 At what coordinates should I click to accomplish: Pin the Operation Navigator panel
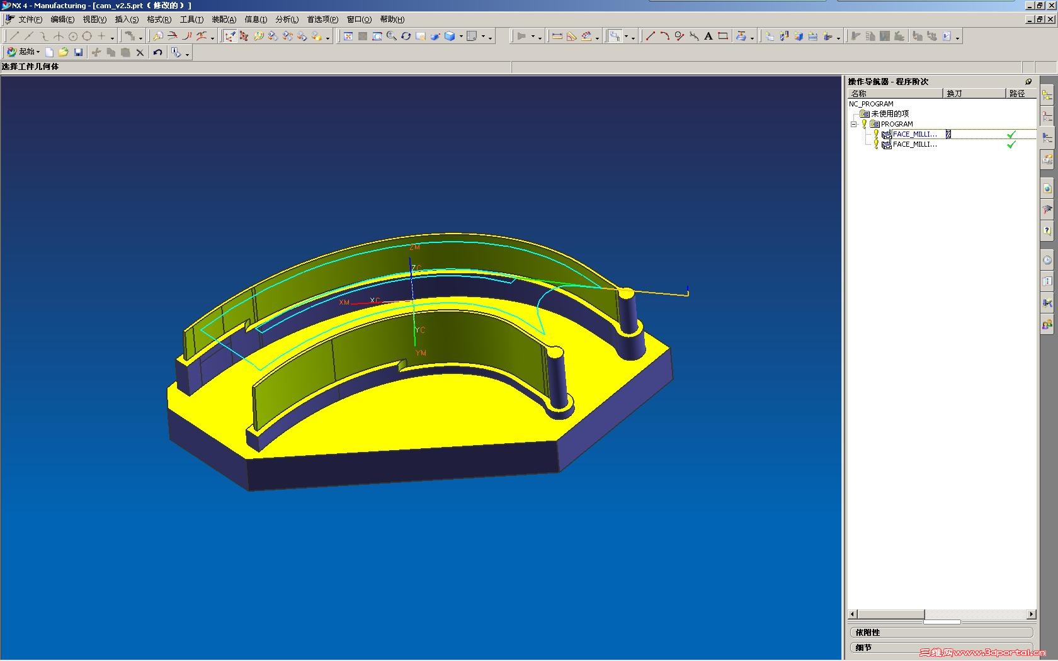[1028, 82]
